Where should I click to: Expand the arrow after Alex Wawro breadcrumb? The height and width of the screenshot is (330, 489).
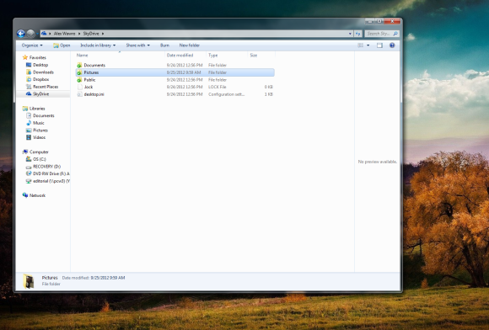[x=79, y=34]
